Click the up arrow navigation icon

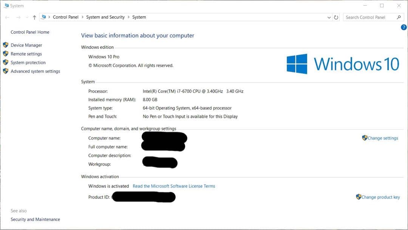click(x=34, y=17)
